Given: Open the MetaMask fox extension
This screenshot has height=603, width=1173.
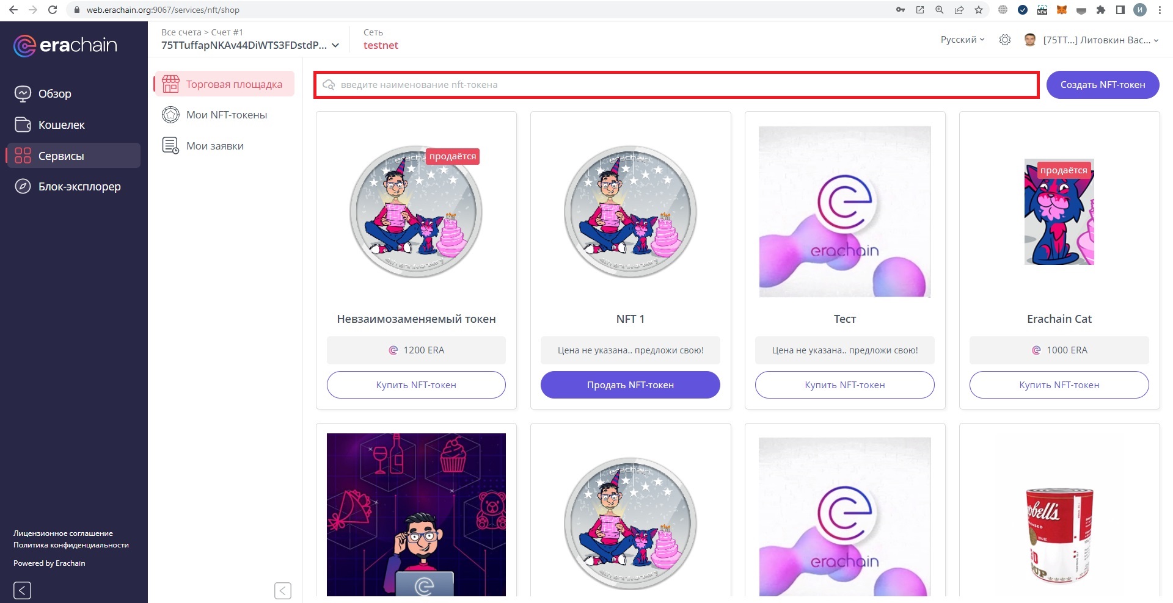Looking at the screenshot, I should tap(1062, 10).
